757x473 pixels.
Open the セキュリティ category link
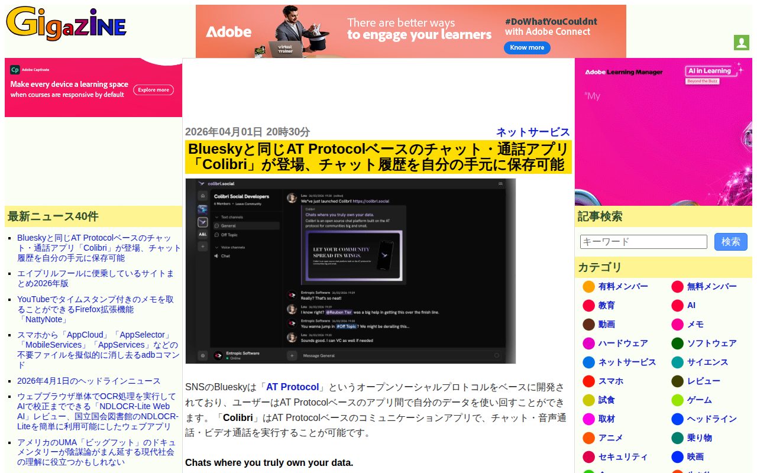[623, 457]
